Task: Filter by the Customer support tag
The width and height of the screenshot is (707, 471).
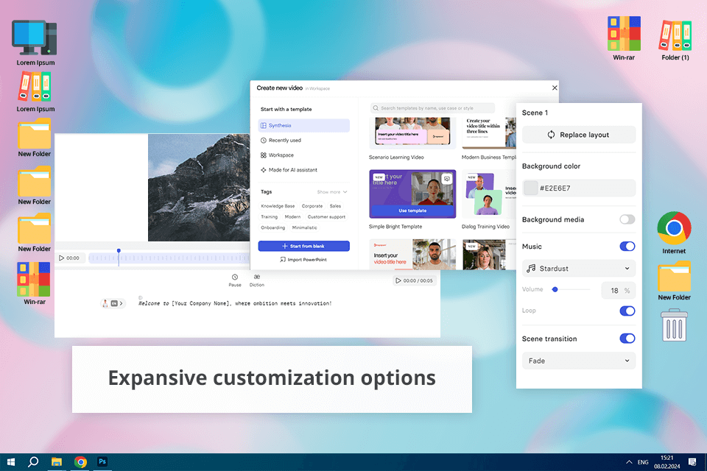Action: (326, 217)
